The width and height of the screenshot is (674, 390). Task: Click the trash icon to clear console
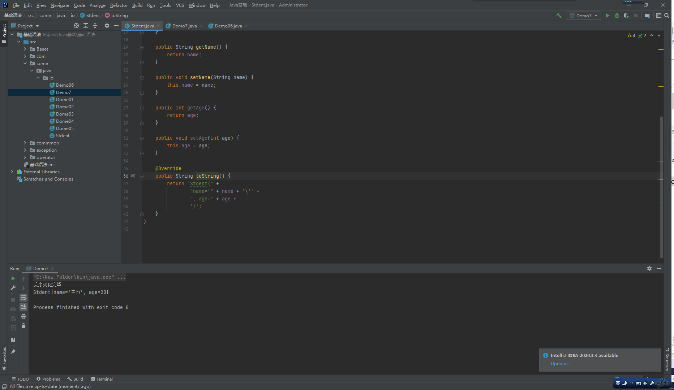[23, 326]
